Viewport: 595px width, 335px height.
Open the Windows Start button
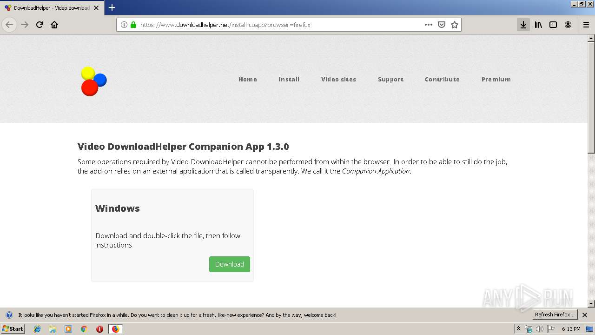[13, 329]
